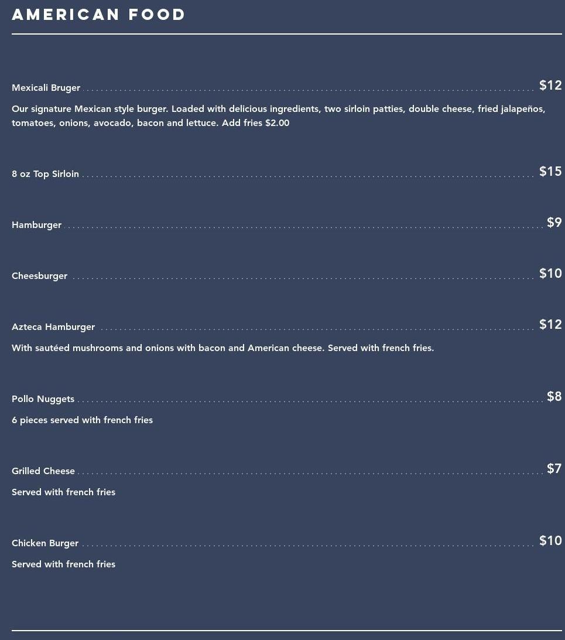Open the Azteca Hamburger item

pyautogui.click(x=53, y=327)
